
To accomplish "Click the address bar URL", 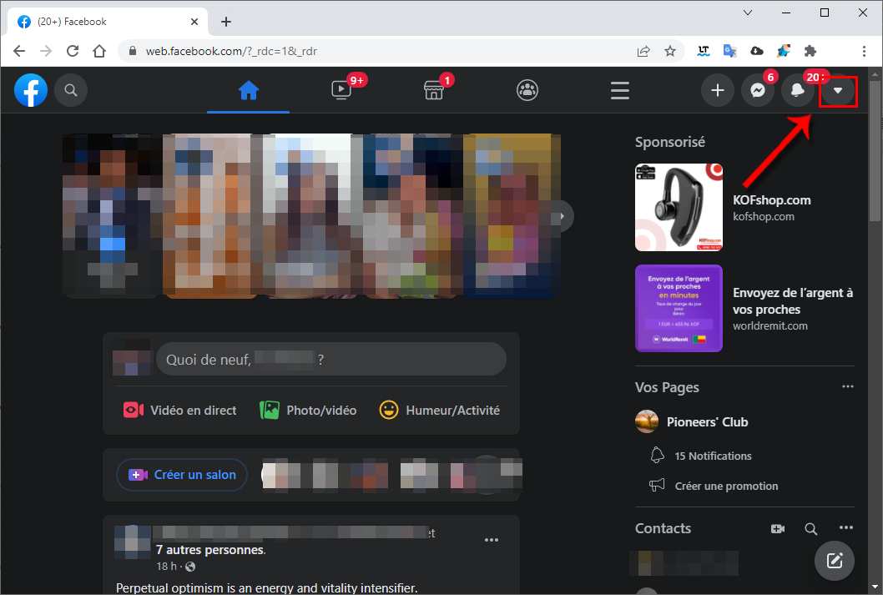I will click(231, 51).
